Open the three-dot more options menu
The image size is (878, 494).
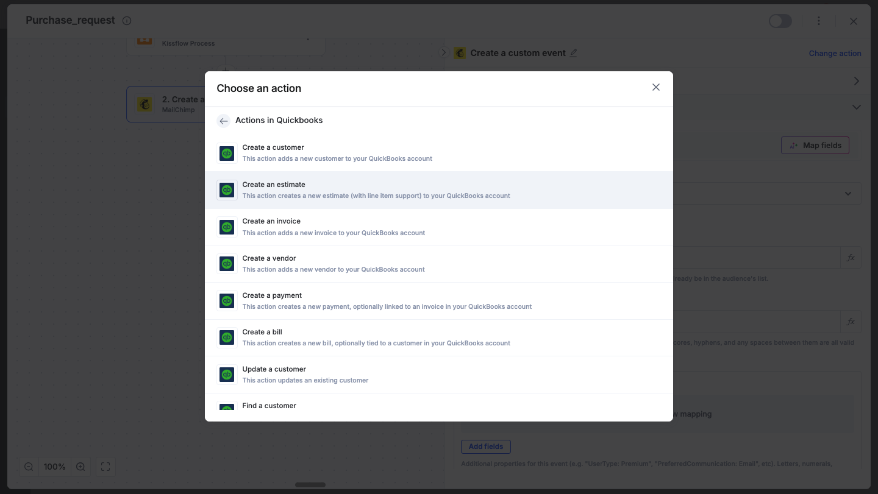tap(819, 21)
